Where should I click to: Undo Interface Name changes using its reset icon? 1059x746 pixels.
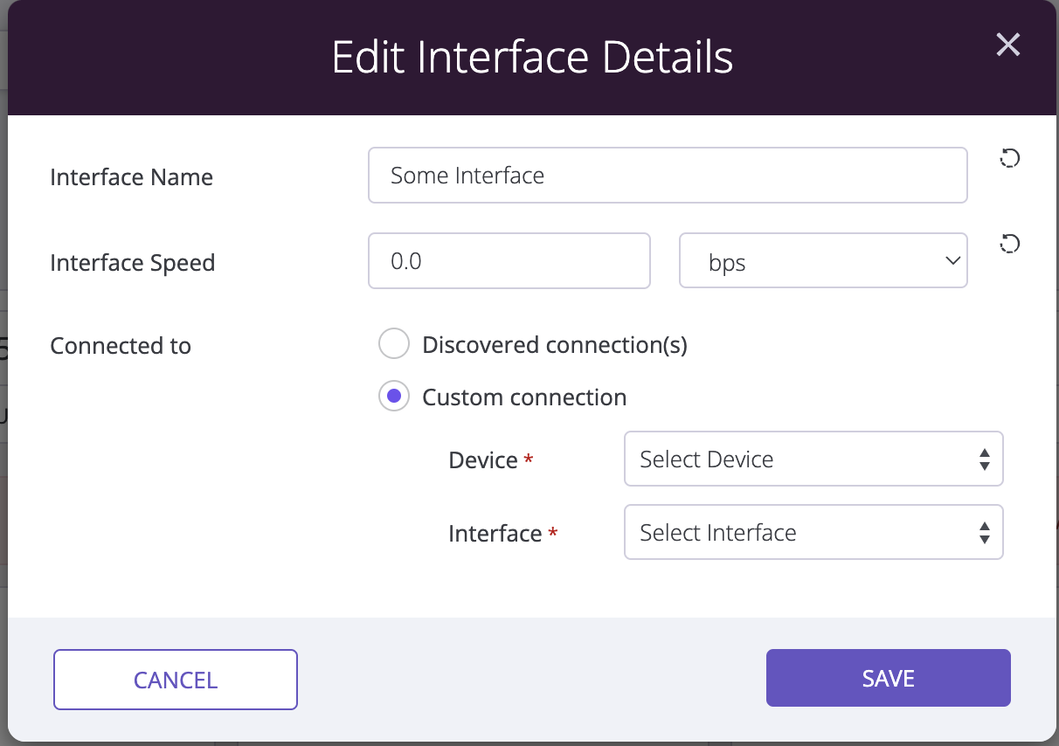coord(1009,158)
